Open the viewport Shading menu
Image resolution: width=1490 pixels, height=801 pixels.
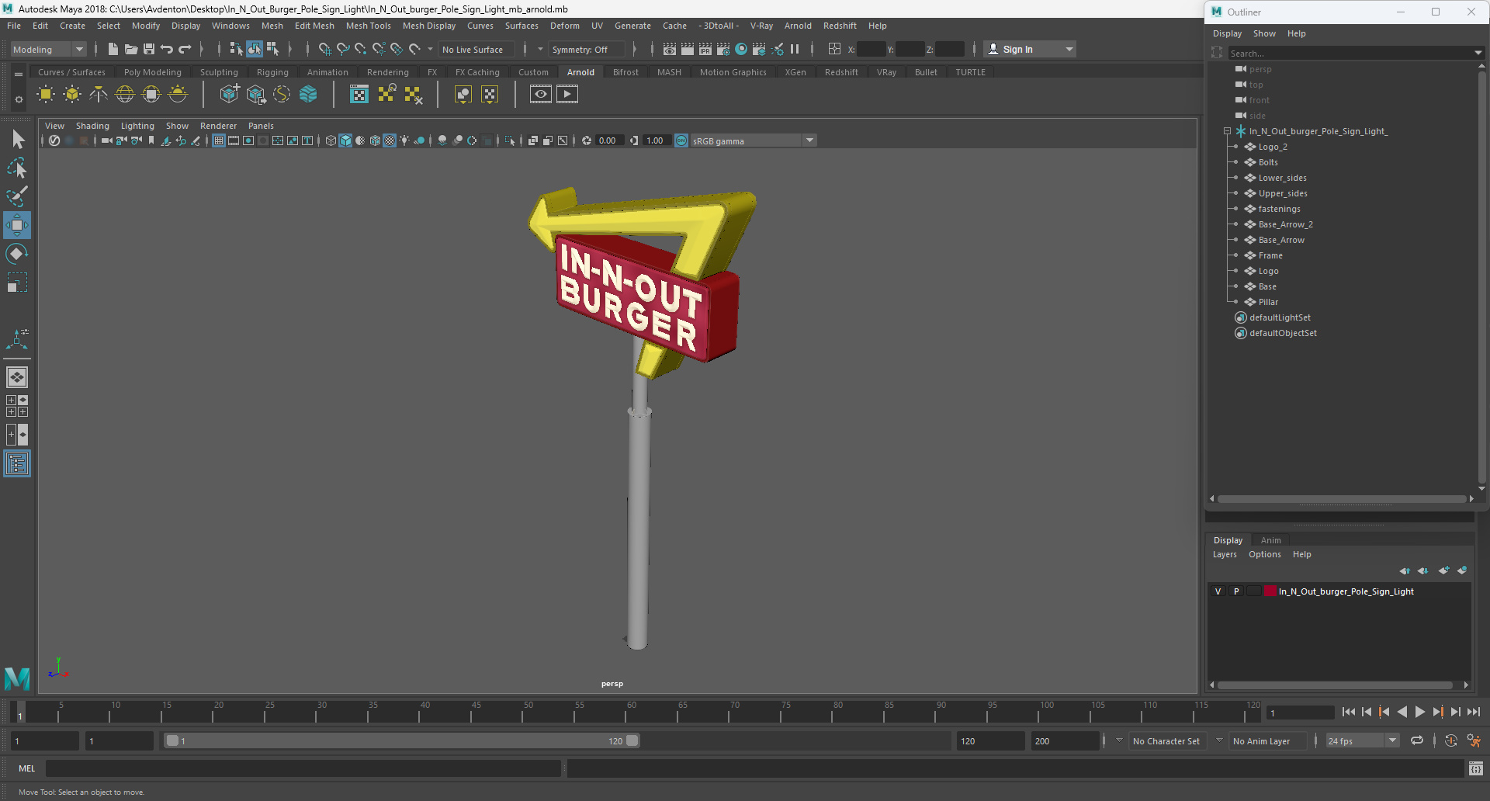click(x=92, y=126)
